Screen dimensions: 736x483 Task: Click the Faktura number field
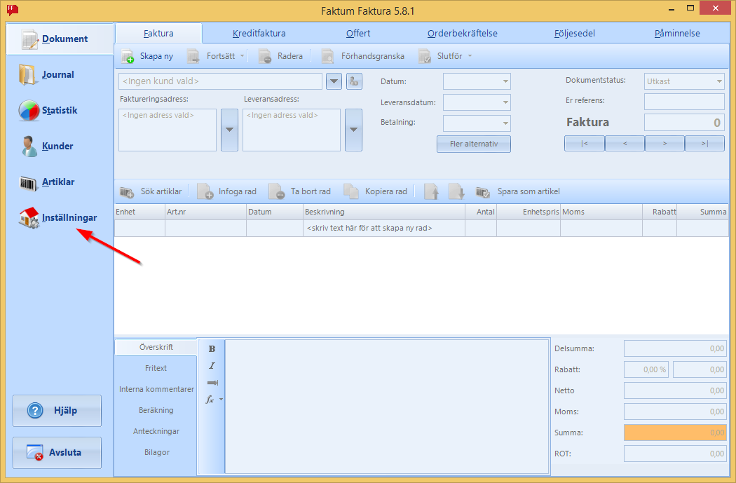684,123
